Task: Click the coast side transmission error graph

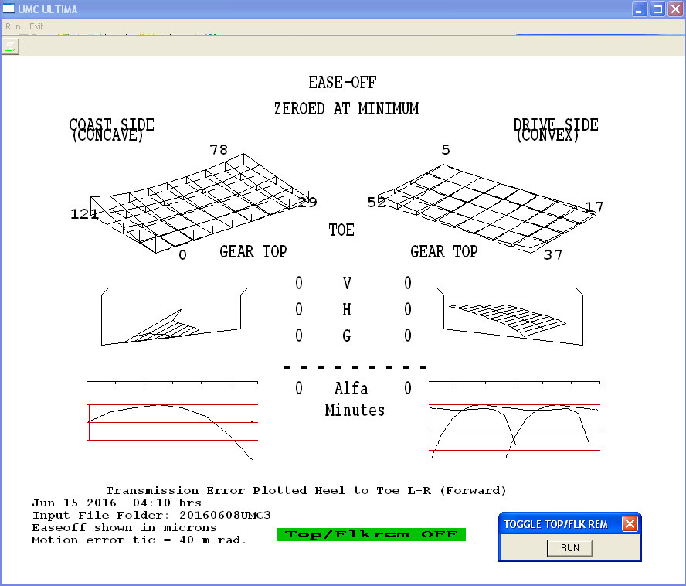Action: 172,421
